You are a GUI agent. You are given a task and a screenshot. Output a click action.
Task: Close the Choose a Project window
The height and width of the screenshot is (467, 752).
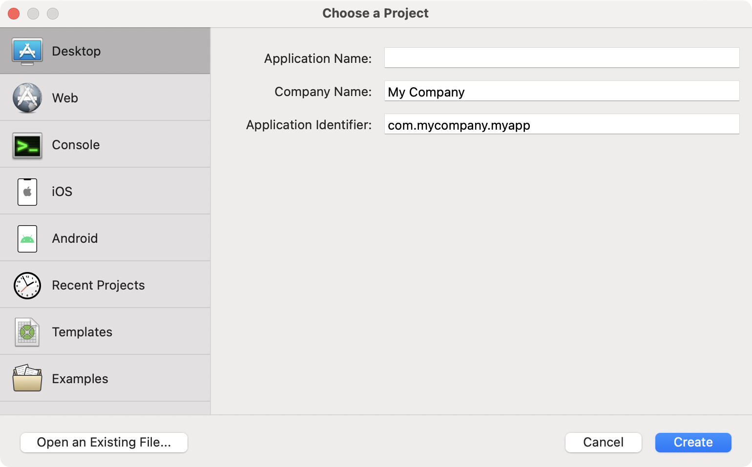click(x=14, y=14)
